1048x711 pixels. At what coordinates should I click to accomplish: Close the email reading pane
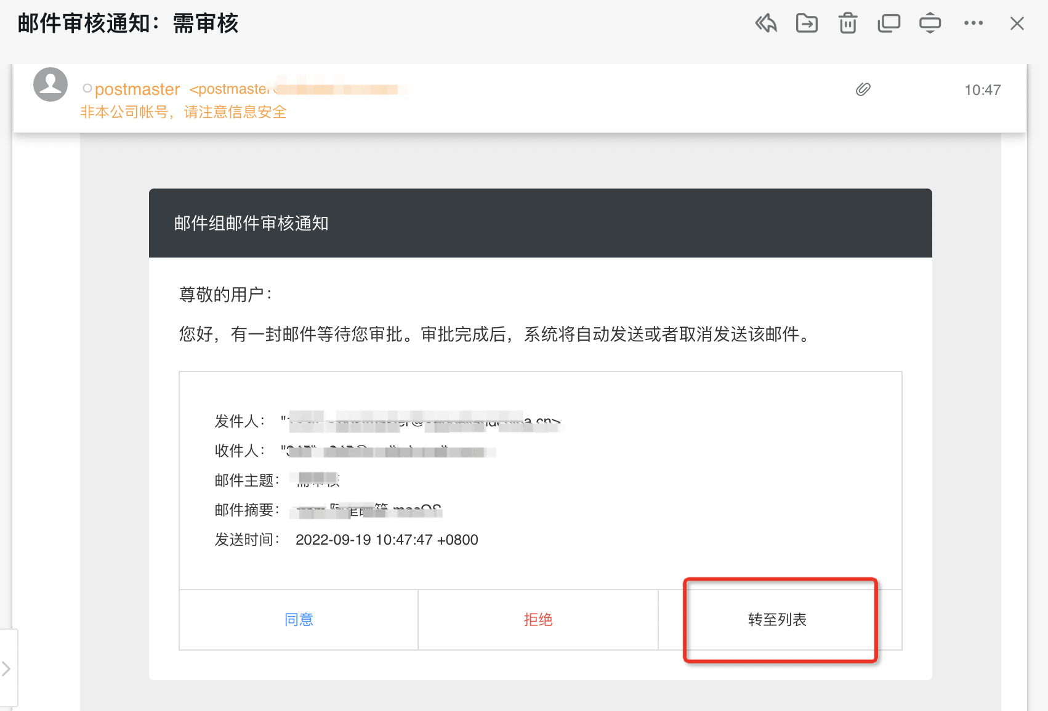[1017, 23]
